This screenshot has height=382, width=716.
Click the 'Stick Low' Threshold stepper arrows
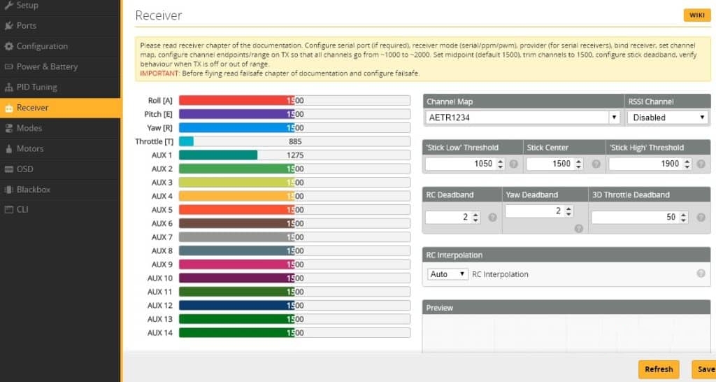[501, 164]
